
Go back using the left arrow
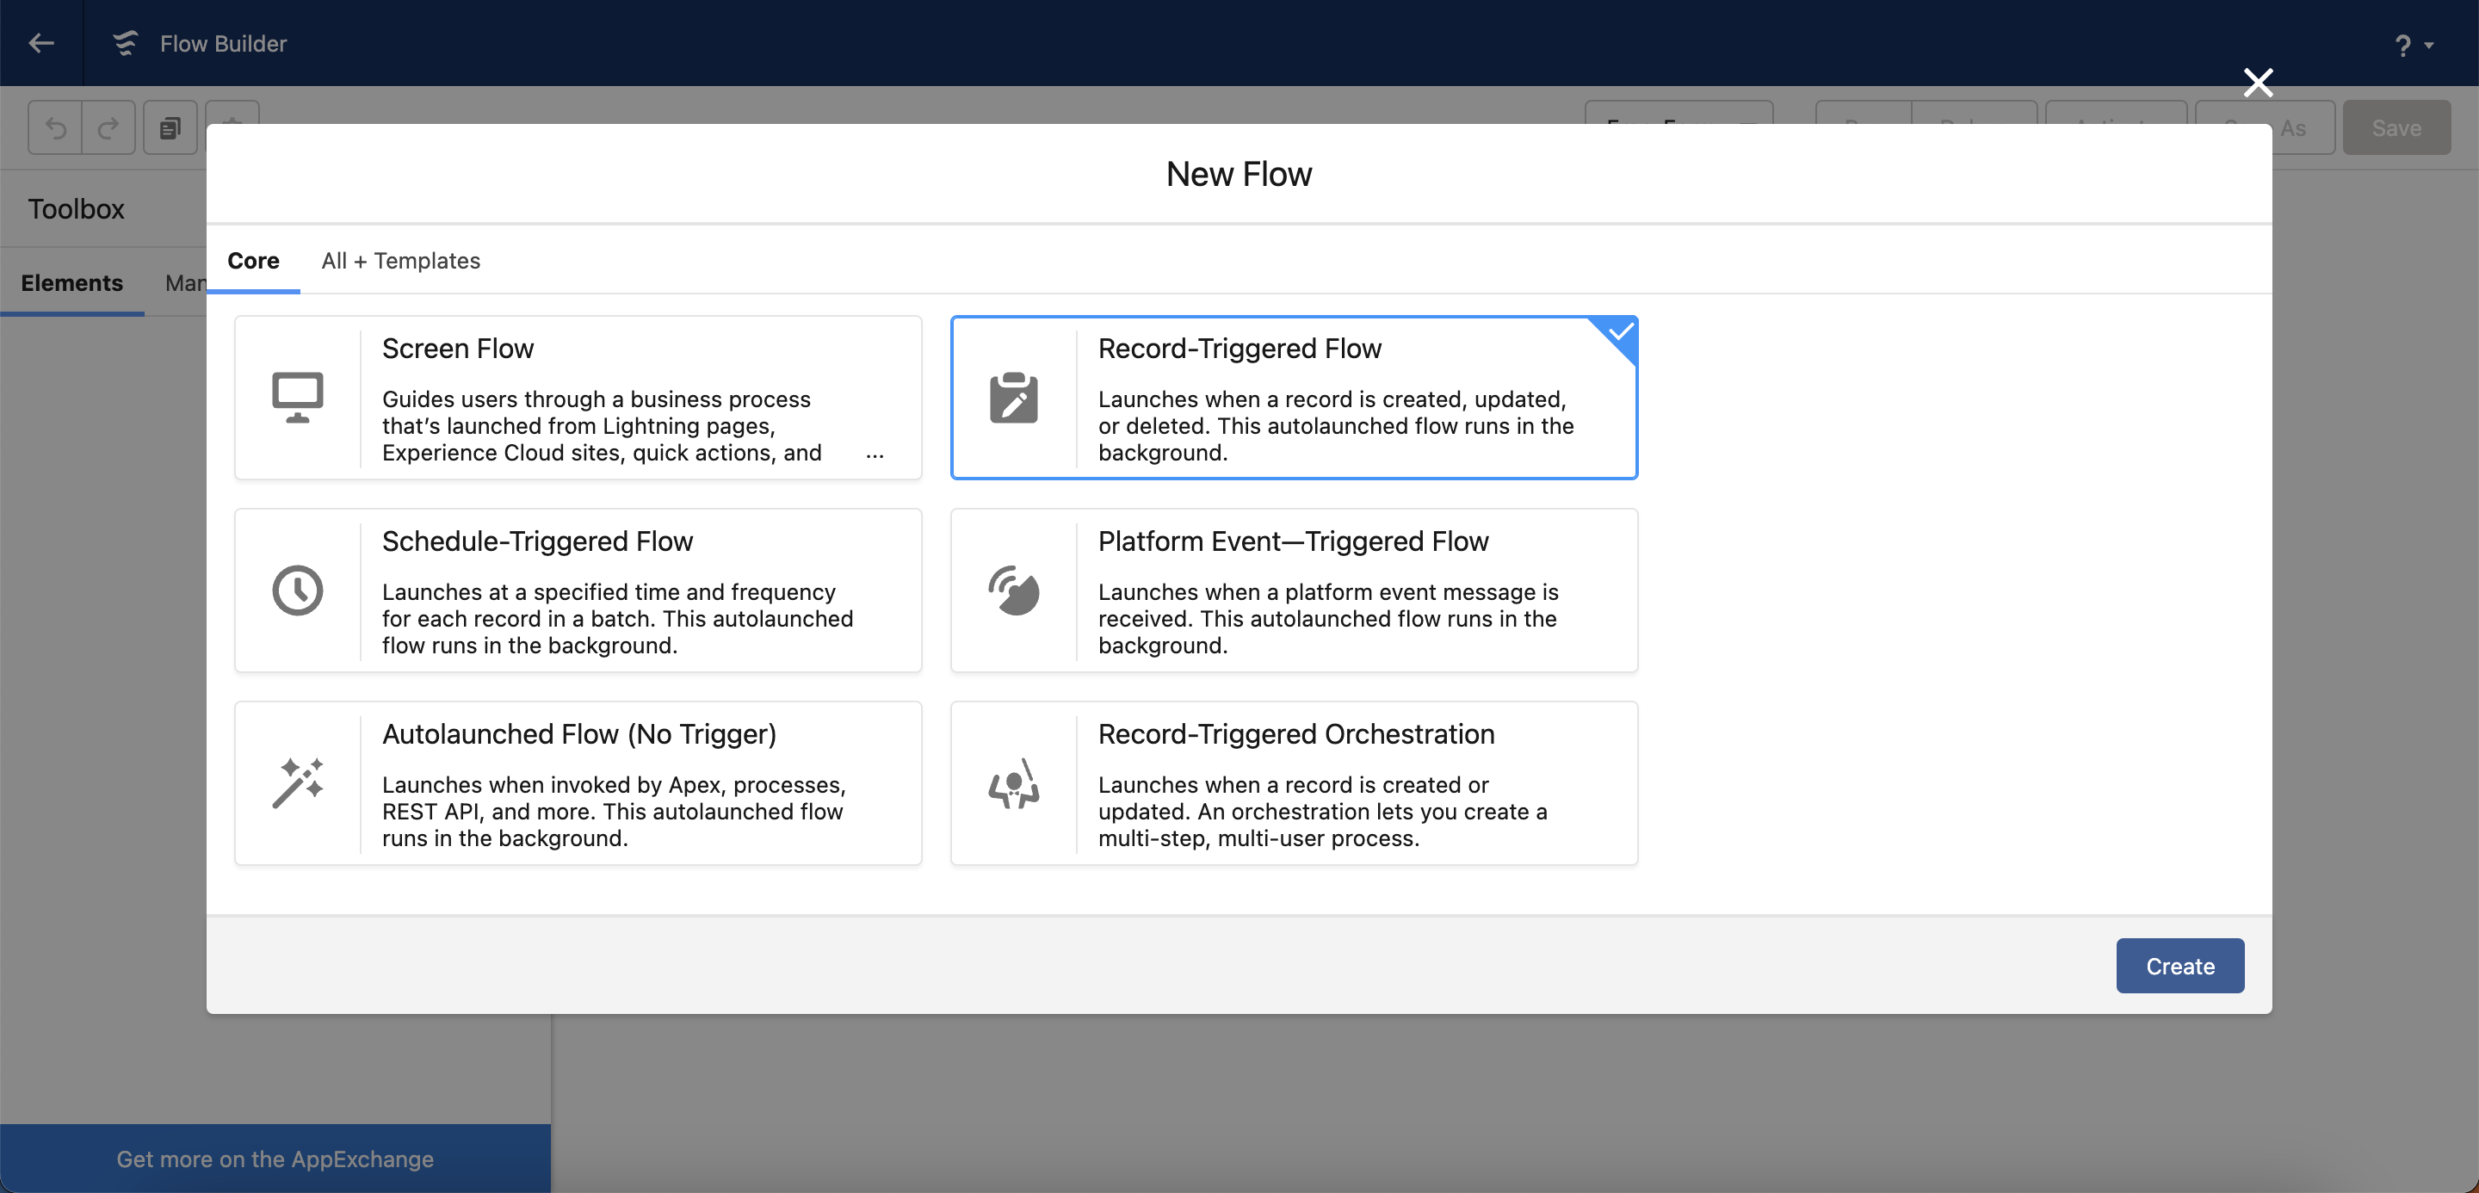click(41, 43)
